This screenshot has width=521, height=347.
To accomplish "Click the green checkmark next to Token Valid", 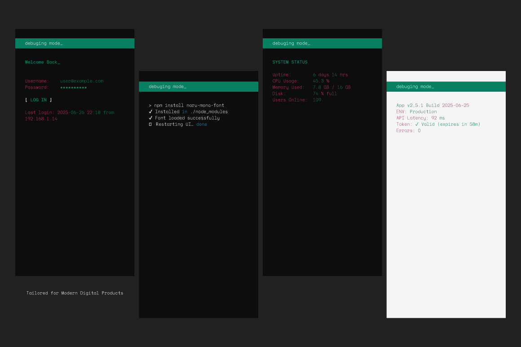I will pyautogui.click(x=417, y=124).
